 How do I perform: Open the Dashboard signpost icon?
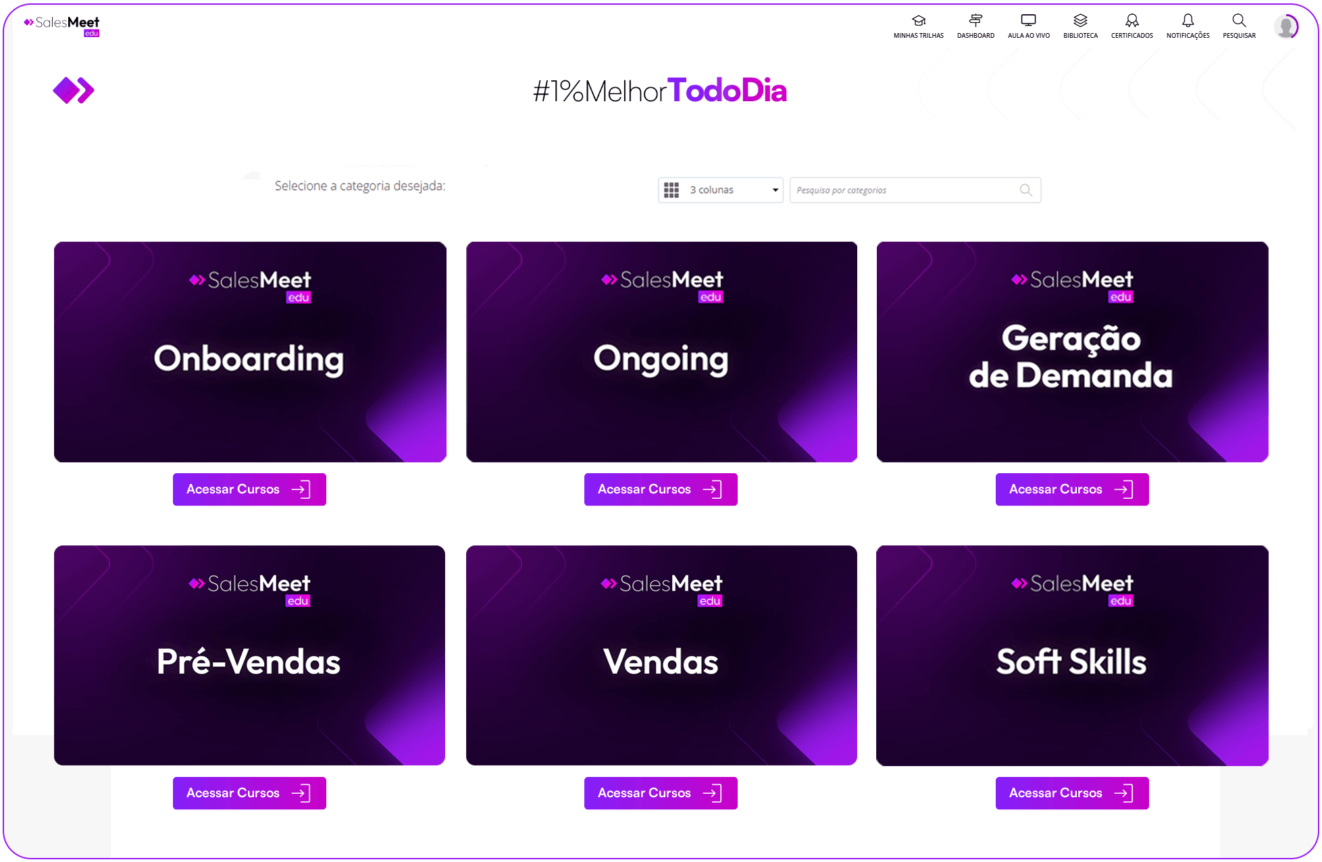[975, 21]
